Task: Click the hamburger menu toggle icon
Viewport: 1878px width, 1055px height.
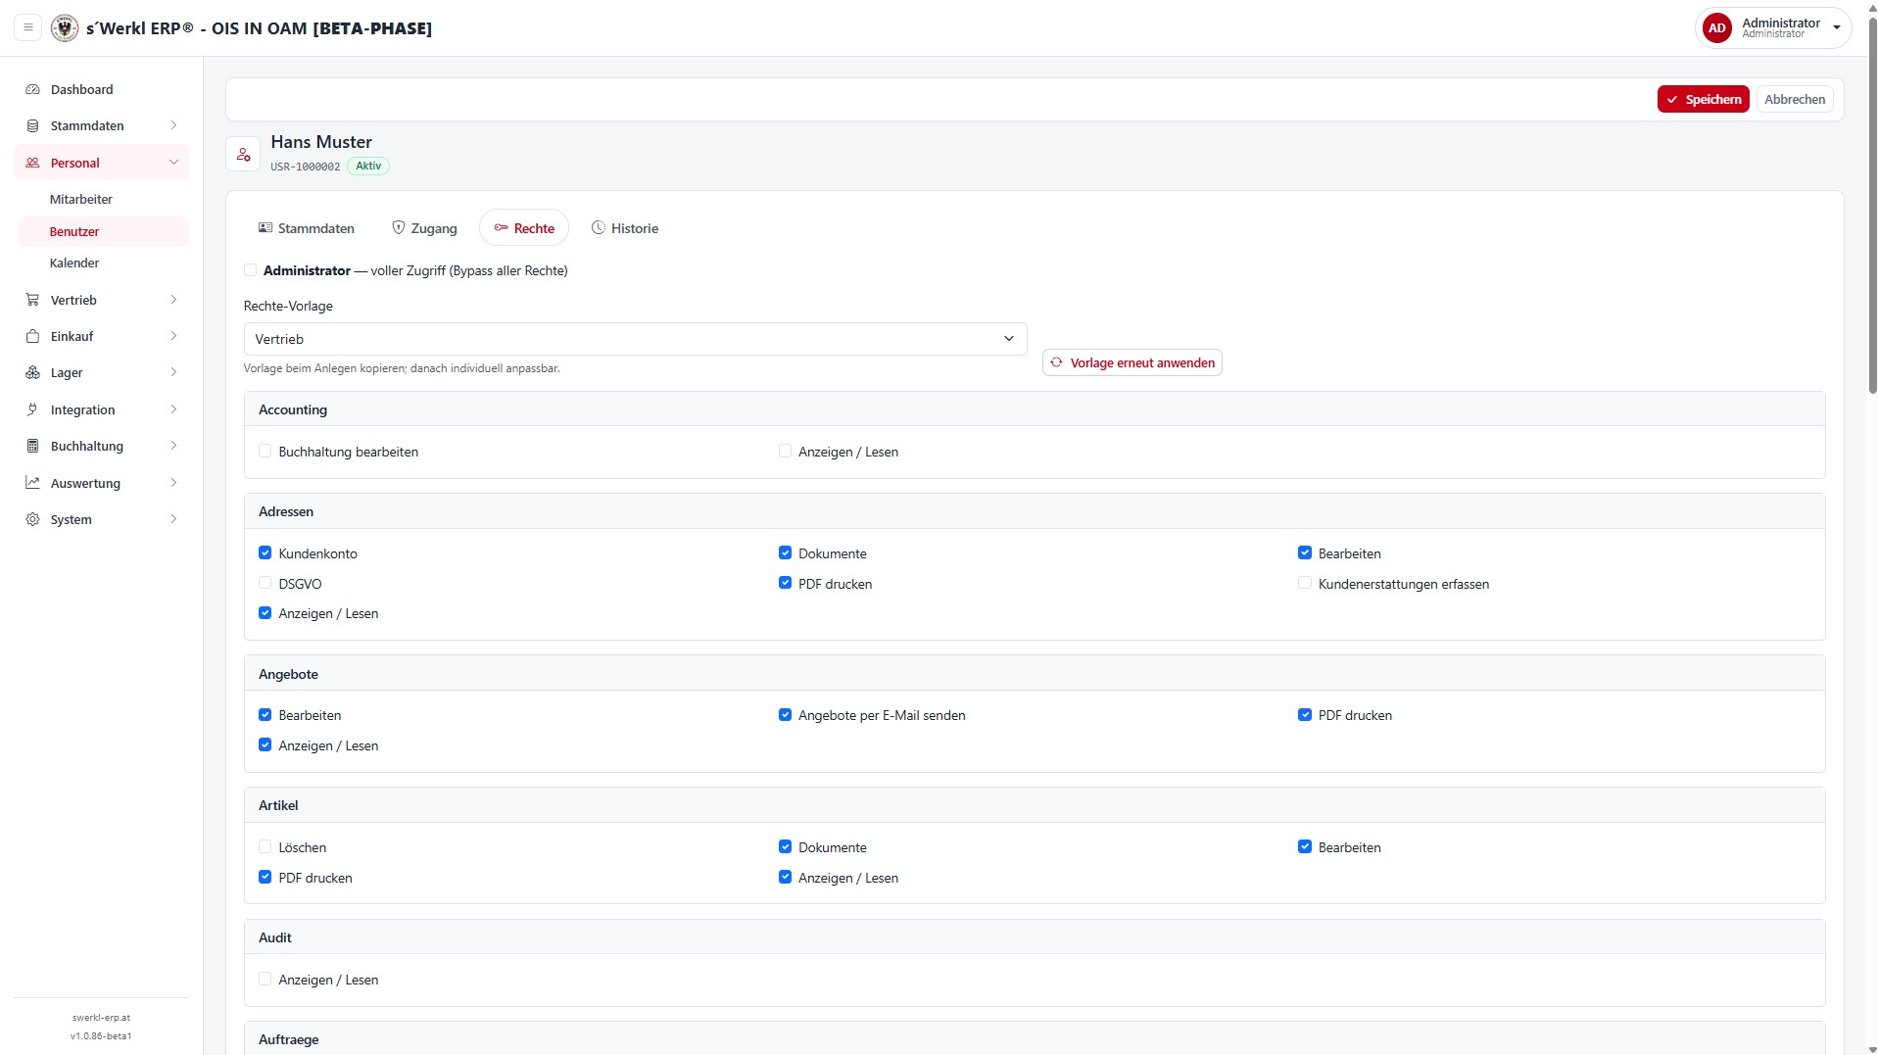Action: coord(28,27)
